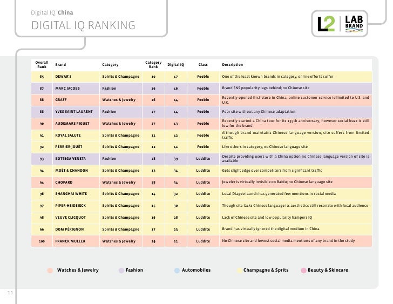Click the Brand column header
393x304 pixels.
click(60, 65)
